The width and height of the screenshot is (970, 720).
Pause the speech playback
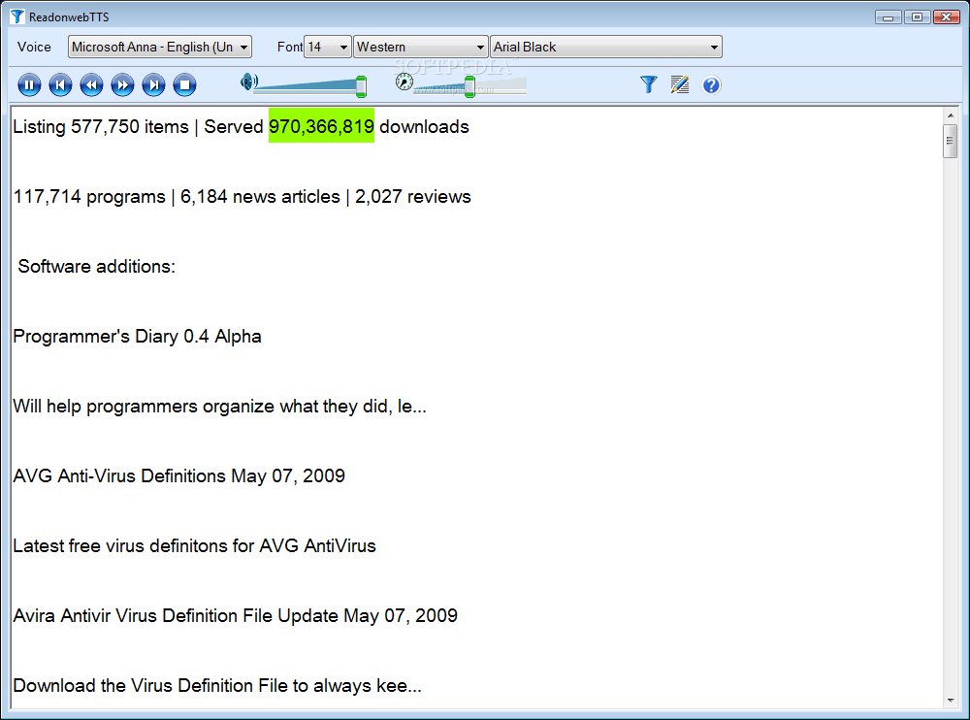tap(29, 84)
